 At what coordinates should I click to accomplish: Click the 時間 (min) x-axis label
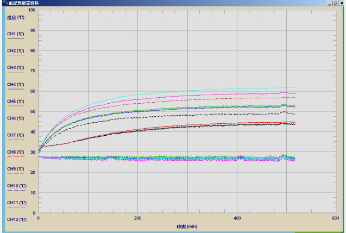pos(186,225)
